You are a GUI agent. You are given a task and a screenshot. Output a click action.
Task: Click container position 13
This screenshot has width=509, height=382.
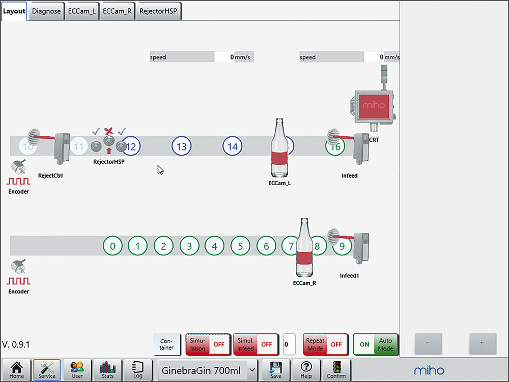click(182, 146)
